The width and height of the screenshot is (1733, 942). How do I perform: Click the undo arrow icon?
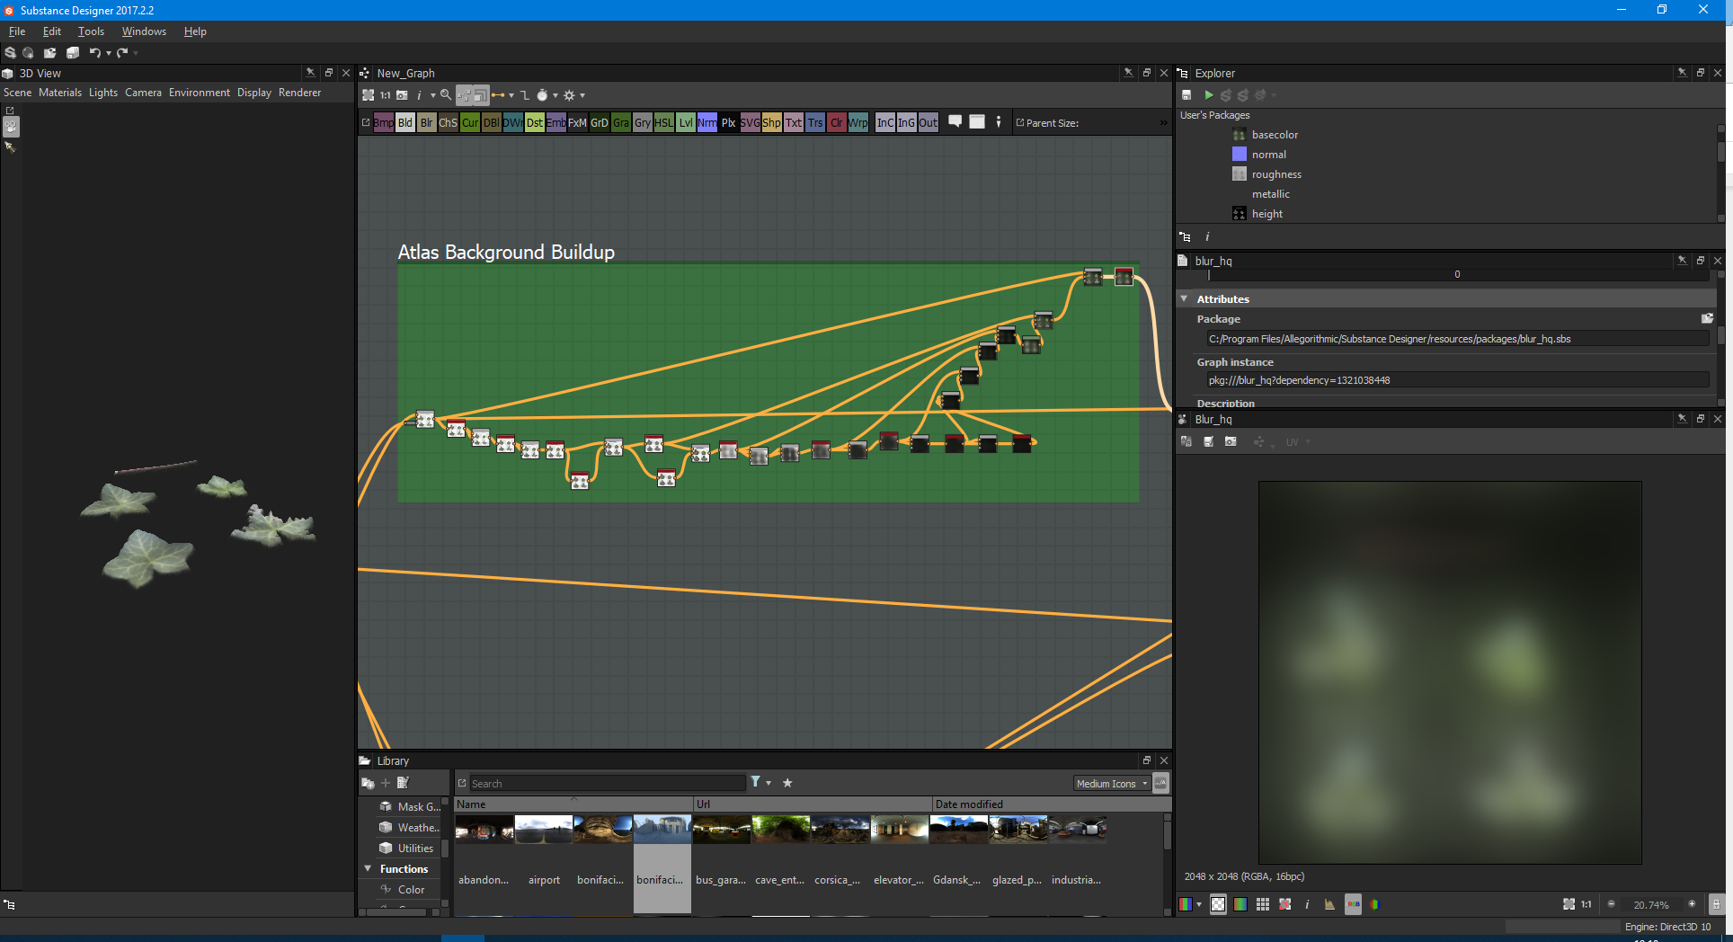[94, 53]
